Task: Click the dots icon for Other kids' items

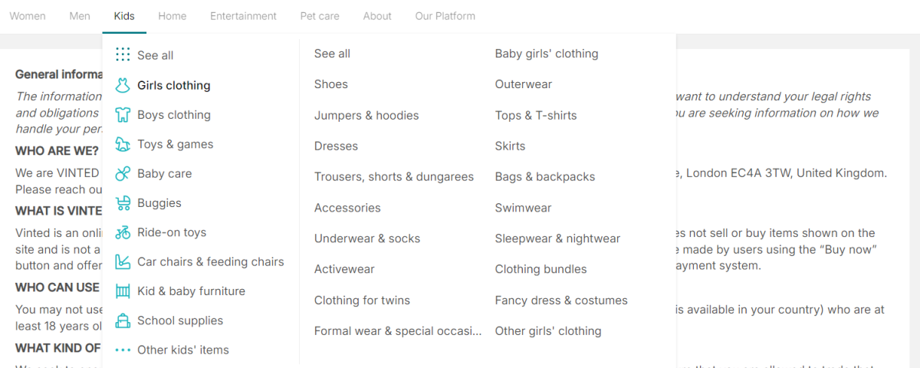Action: coord(123,350)
